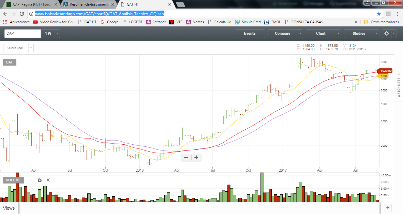Open the Calcula Liq bookmark

(220, 22)
